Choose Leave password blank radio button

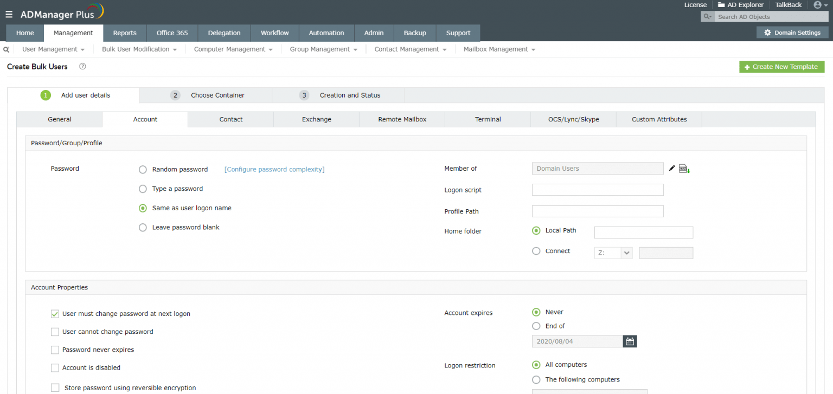pos(143,228)
